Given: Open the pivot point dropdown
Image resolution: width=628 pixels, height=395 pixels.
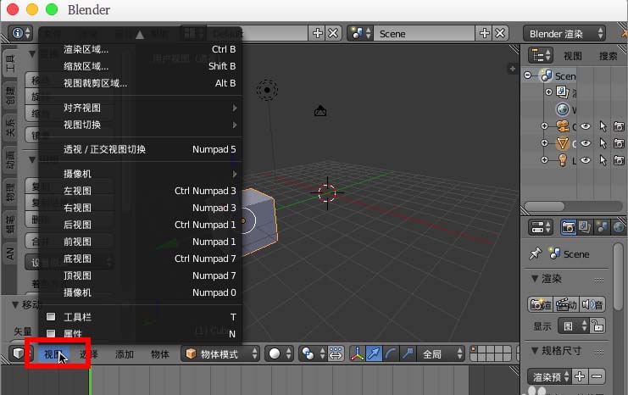Looking at the screenshot, I should tap(314, 353).
